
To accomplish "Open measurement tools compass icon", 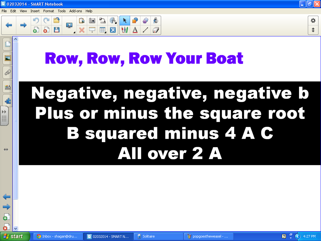I will pos(113,20).
